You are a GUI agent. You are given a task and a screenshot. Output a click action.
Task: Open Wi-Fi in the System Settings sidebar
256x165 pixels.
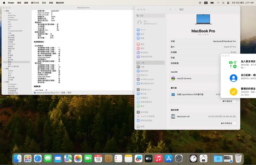click(143, 30)
